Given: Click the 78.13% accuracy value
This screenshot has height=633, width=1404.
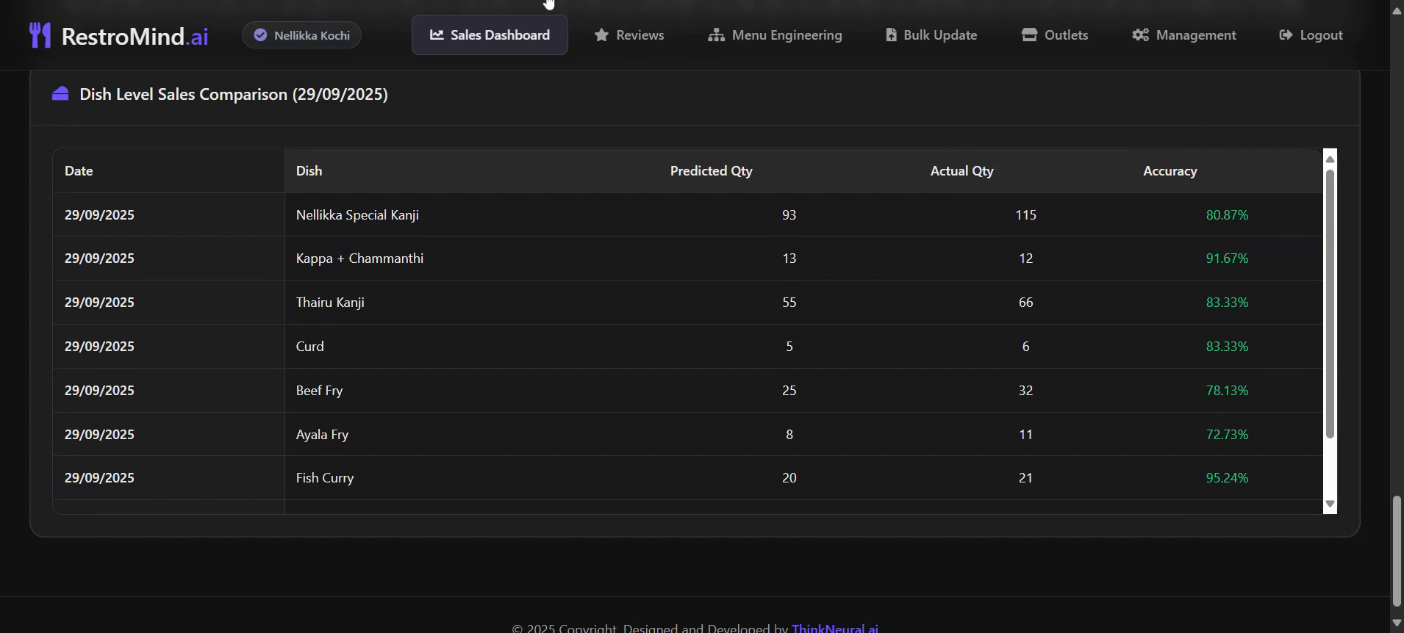Looking at the screenshot, I should point(1227,390).
